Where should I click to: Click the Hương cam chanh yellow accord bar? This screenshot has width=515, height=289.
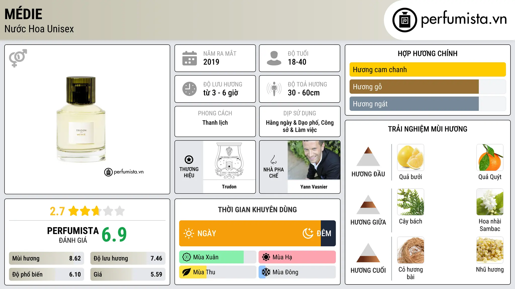(x=427, y=69)
